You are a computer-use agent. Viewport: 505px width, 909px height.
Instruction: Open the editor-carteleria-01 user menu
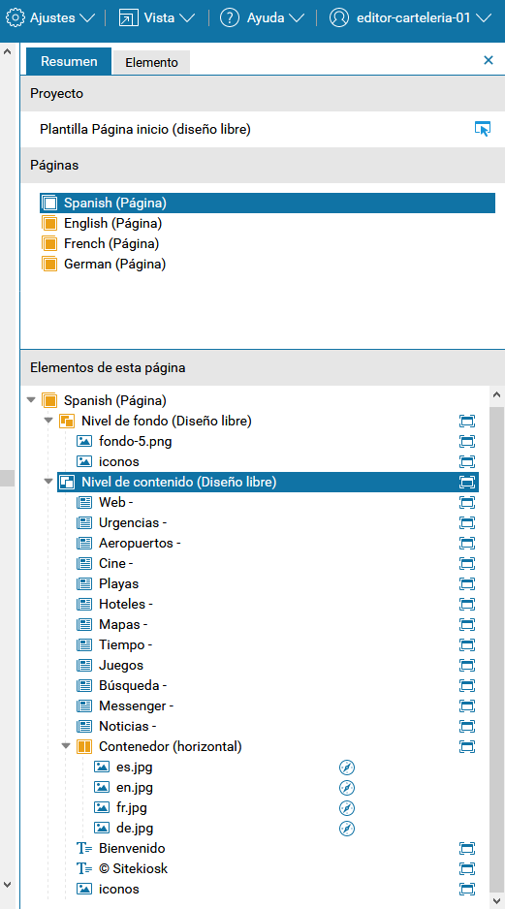[x=410, y=18]
